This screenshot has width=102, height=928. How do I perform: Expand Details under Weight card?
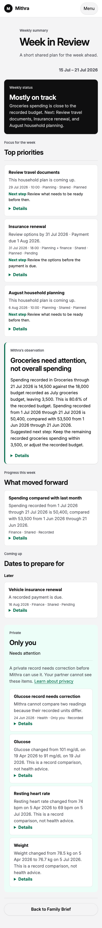click(x=23, y=879)
